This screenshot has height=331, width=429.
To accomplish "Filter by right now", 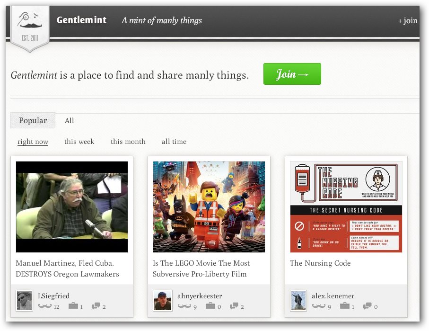I will click(x=33, y=142).
